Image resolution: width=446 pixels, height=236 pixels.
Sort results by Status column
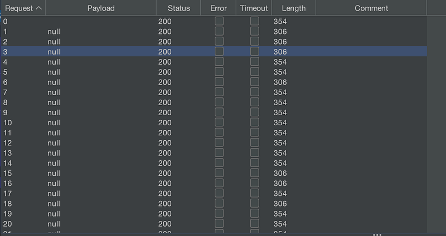pos(179,8)
